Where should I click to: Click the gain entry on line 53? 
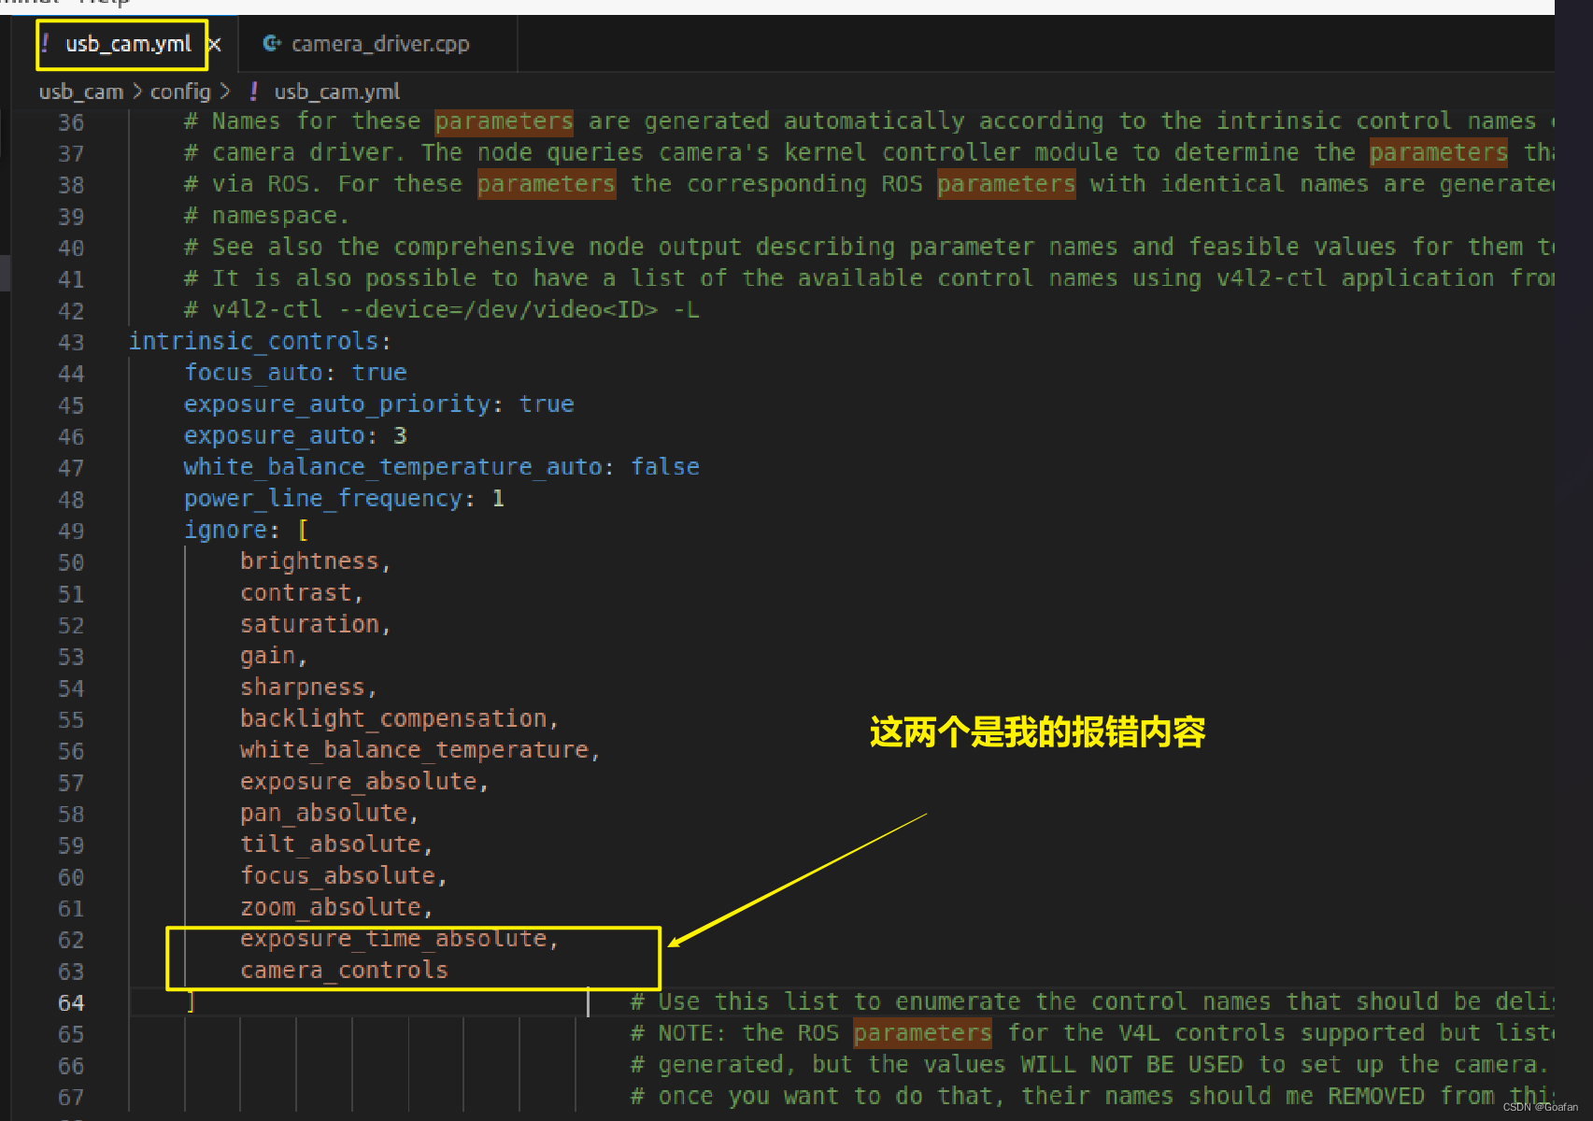(267, 656)
